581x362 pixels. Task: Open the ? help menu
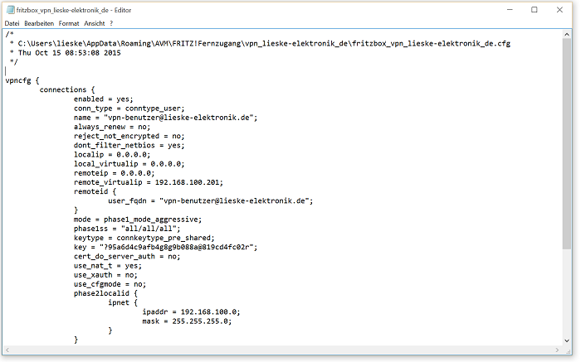(x=111, y=23)
